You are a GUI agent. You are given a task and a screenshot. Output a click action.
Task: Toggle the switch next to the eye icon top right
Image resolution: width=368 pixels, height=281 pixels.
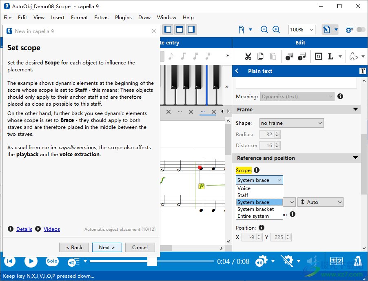(x=361, y=29)
